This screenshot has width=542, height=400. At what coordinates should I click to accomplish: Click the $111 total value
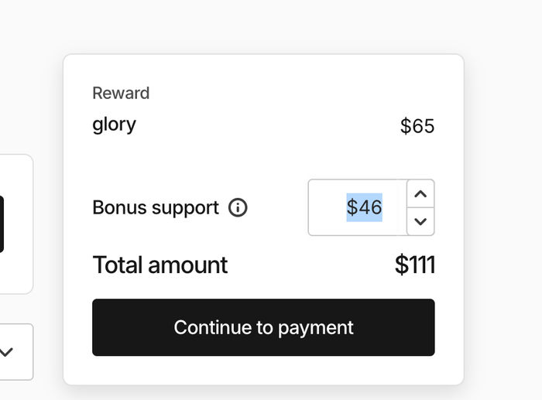click(415, 265)
